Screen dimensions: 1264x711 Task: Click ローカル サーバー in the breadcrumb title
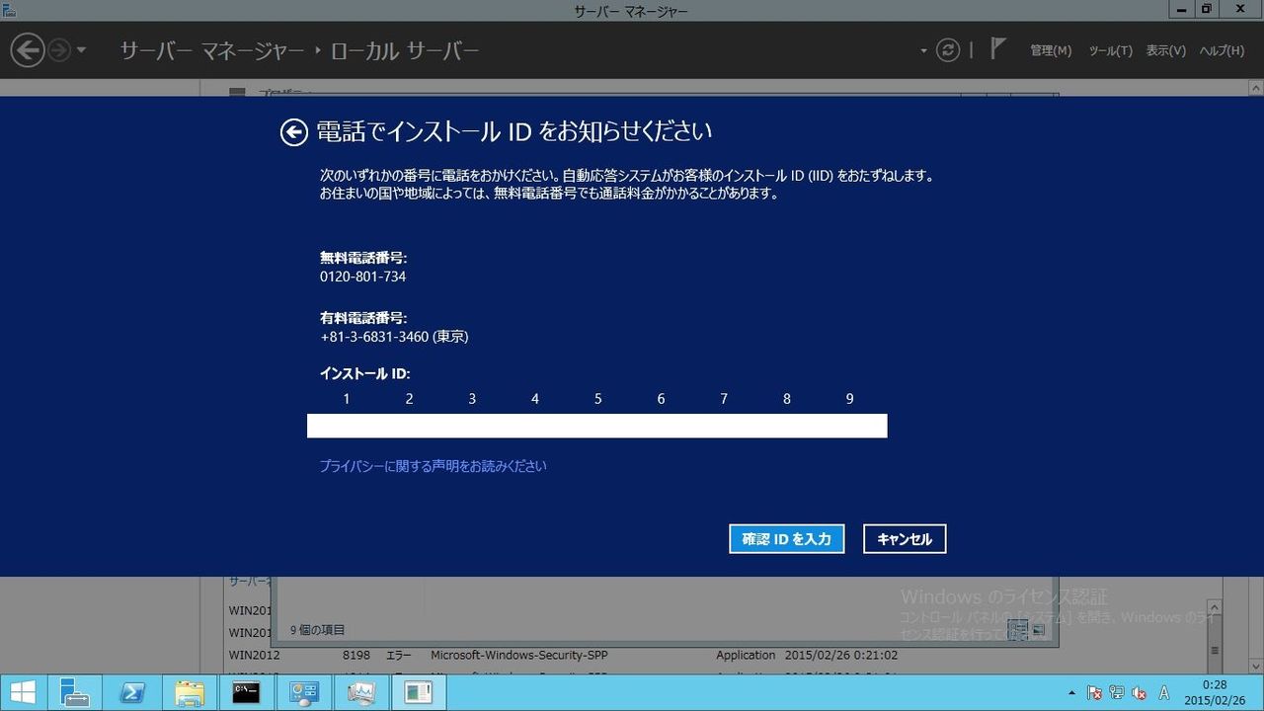[405, 50]
